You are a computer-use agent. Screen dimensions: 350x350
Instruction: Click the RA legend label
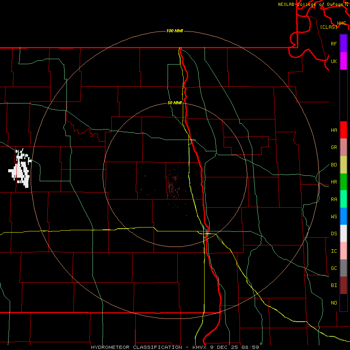click(x=334, y=199)
